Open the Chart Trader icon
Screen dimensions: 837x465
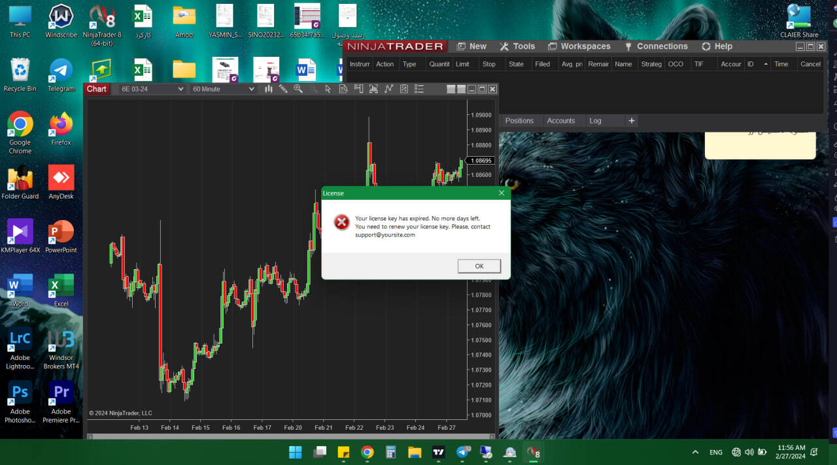point(358,89)
